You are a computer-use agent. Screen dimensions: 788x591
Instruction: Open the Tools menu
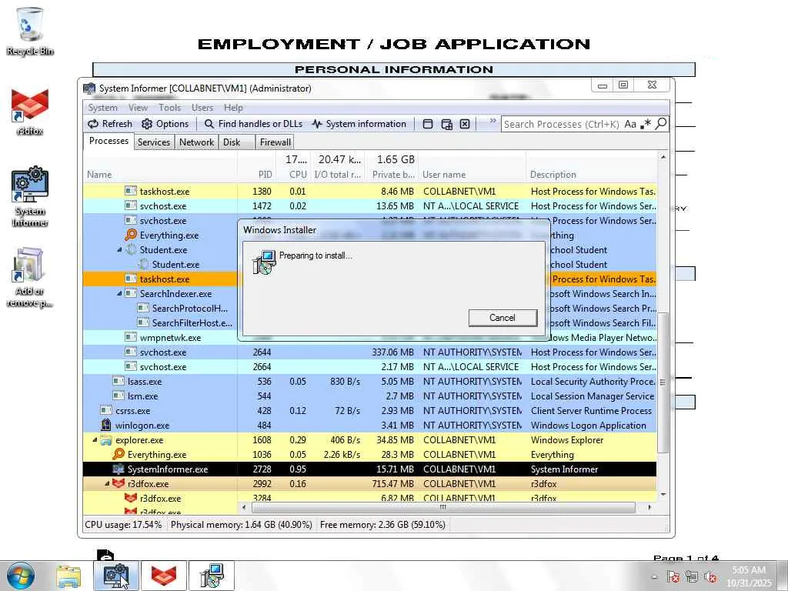pyautogui.click(x=170, y=108)
